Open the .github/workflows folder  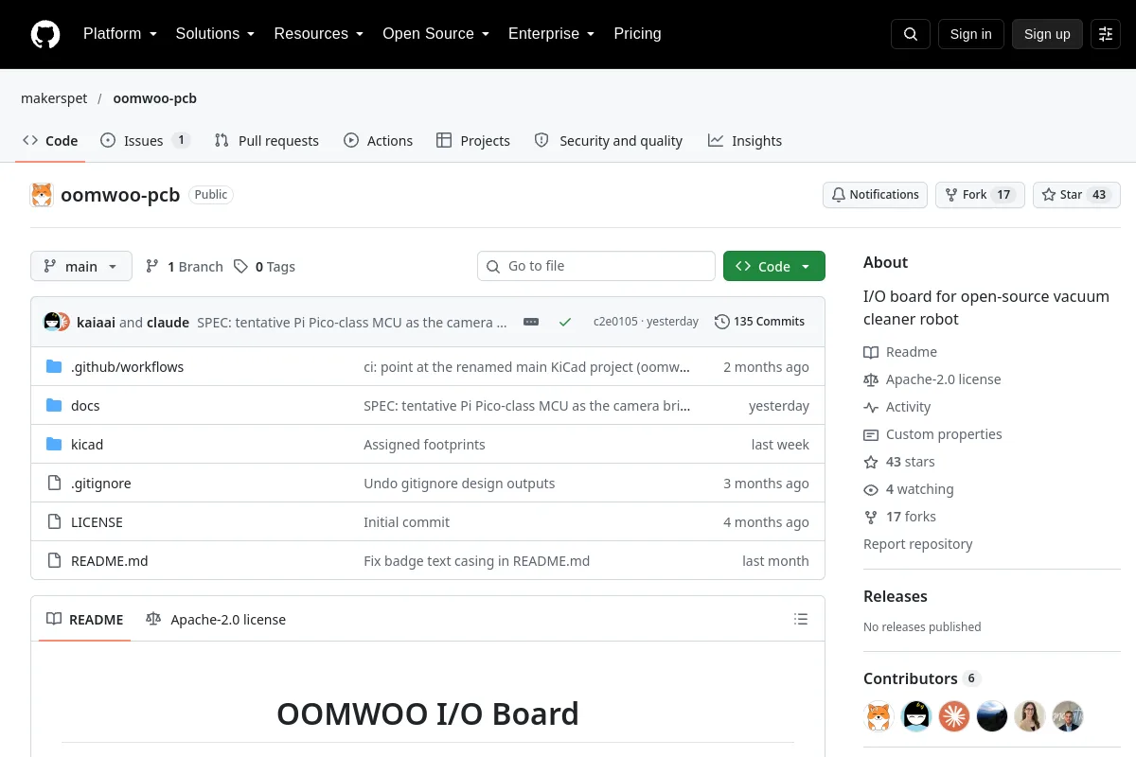[x=128, y=367]
